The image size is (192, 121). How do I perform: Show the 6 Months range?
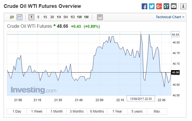pyautogui.click(x=97, y=111)
